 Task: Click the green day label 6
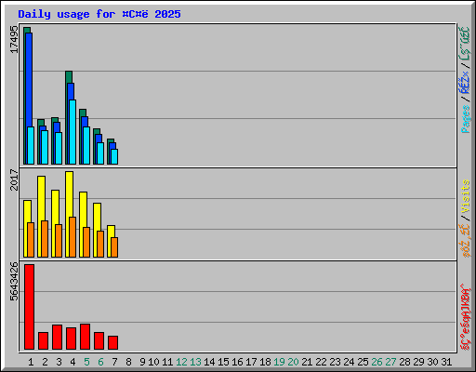[100, 362]
